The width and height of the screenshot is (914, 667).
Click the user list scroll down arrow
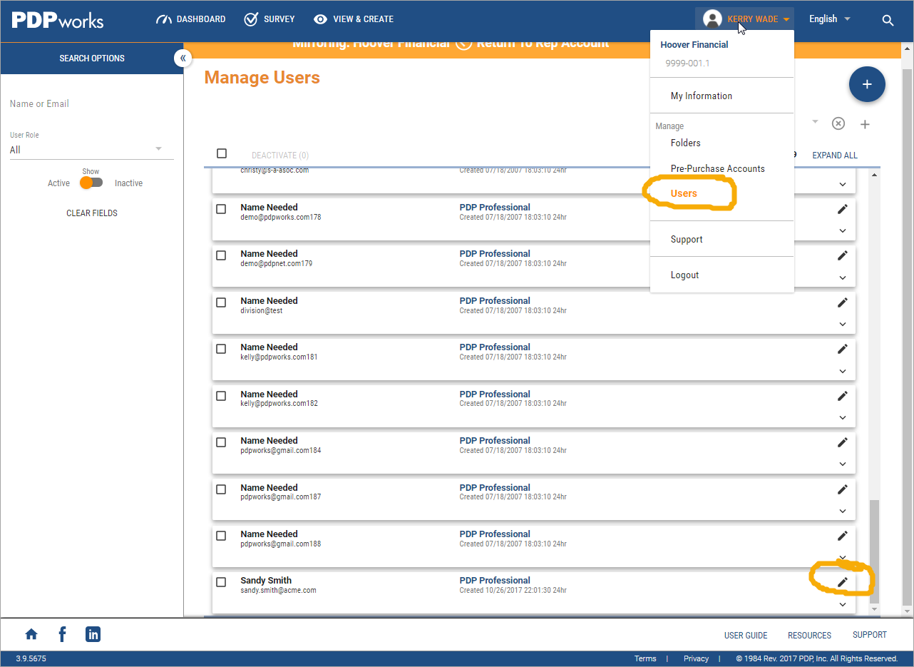point(874,609)
